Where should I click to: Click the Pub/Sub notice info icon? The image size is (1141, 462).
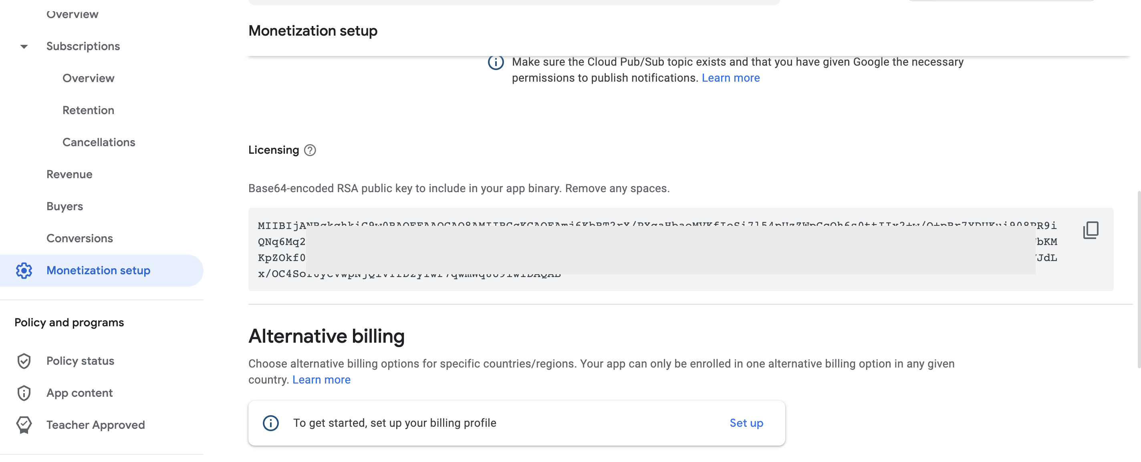[496, 62]
